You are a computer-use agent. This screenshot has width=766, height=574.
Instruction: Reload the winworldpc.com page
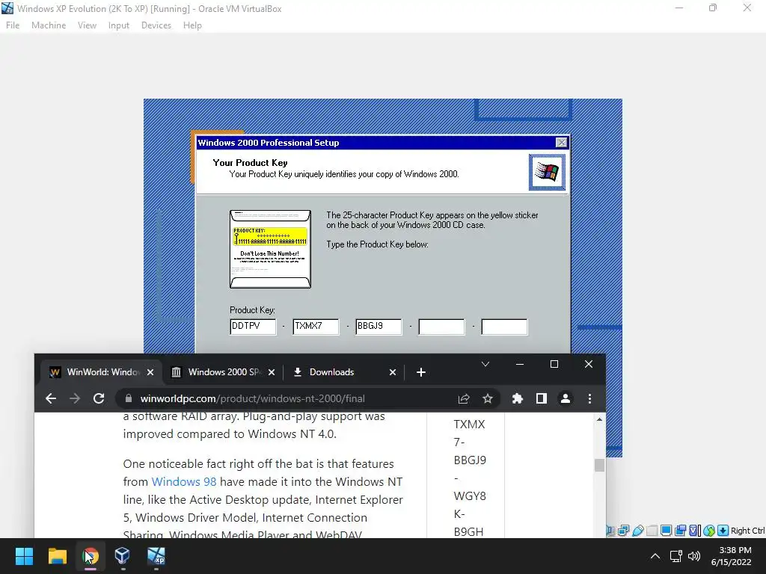[x=99, y=399]
